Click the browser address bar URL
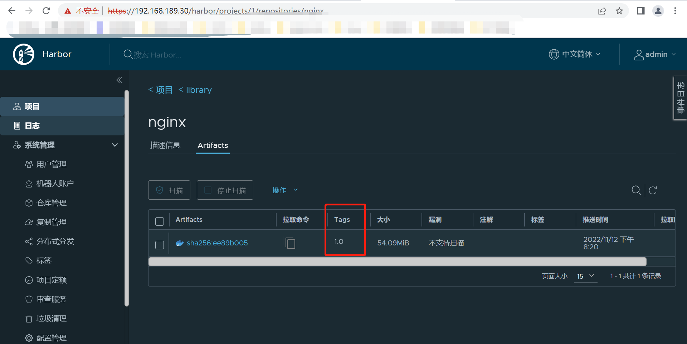 click(216, 11)
